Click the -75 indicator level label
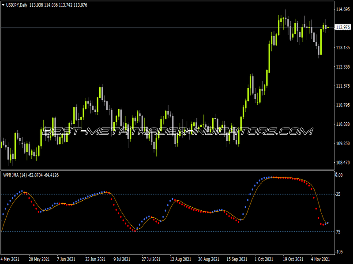Image resolution: width=353 pixels, height=264 pixels. coord(338,232)
